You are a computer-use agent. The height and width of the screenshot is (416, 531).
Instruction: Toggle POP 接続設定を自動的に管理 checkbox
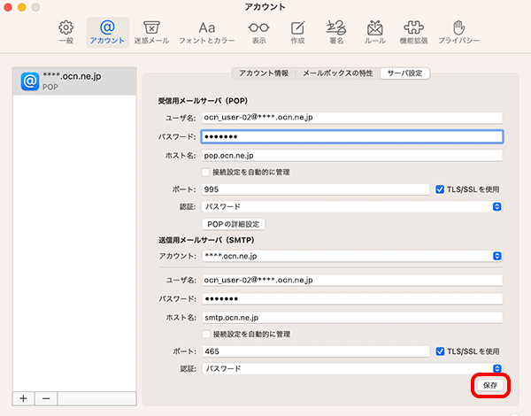(x=205, y=172)
